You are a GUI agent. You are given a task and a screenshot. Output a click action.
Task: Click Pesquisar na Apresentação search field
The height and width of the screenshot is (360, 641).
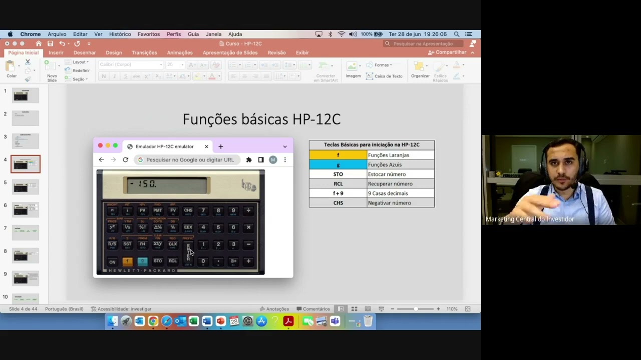[x=423, y=43]
